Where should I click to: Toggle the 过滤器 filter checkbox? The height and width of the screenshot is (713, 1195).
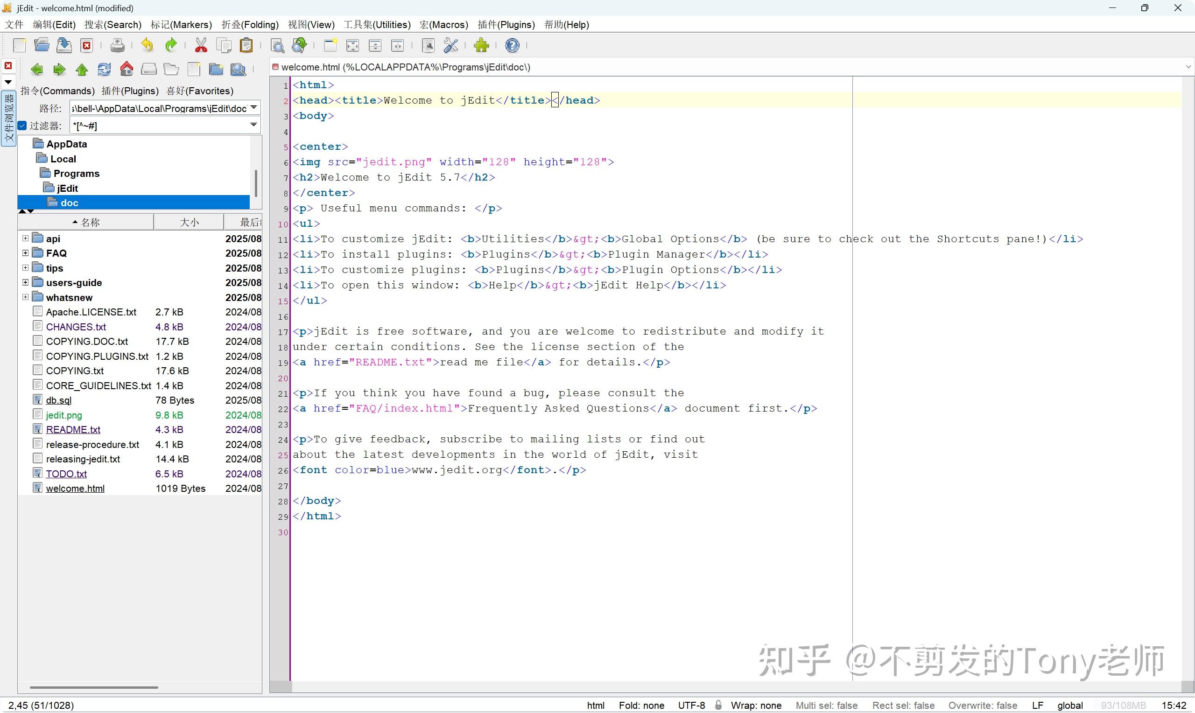pyautogui.click(x=22, y=126)
